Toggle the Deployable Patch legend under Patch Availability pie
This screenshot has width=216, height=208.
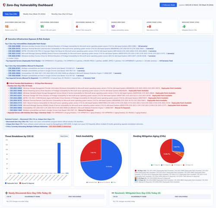coord(92,182)
